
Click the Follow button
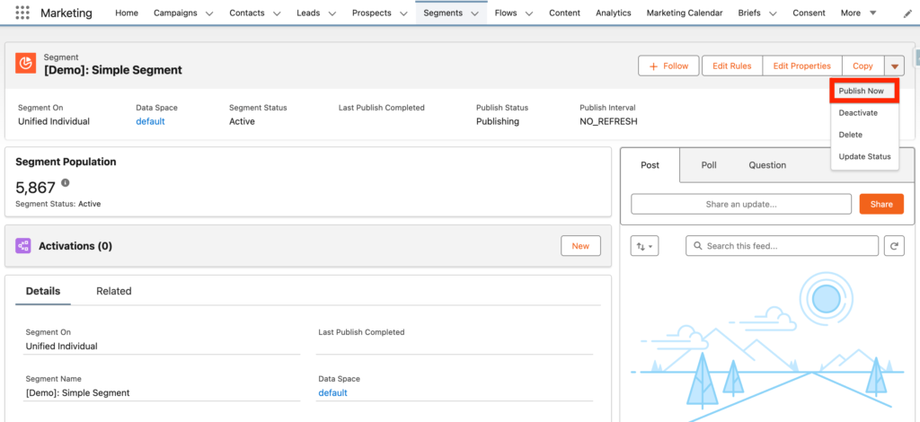(668, 66)
